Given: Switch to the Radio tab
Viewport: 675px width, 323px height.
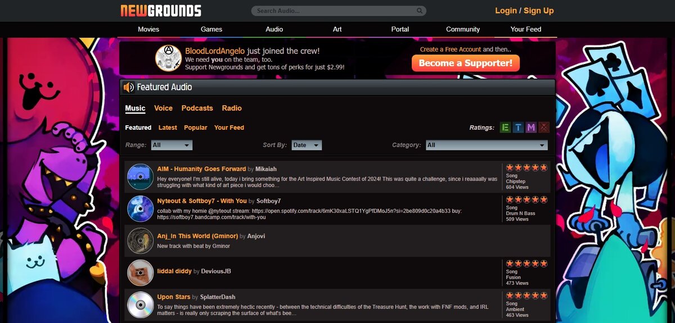Looking at the screenshot, I should (x=232, y=108).
